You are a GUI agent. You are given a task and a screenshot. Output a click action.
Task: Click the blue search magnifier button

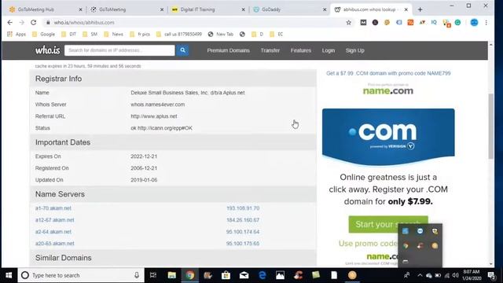click(182, 50)
